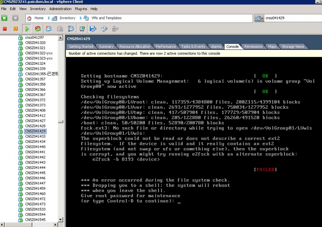Image resolution: width=322 pixels, height=227 pixels.
Task: Open the Plug-ins menu
Action: [x=81, y=9]
